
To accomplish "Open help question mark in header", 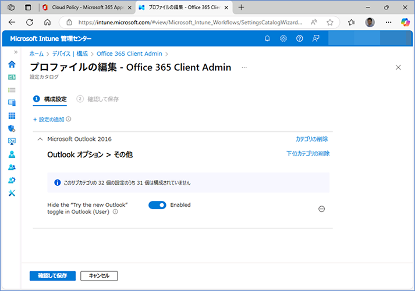I will 299,38.
